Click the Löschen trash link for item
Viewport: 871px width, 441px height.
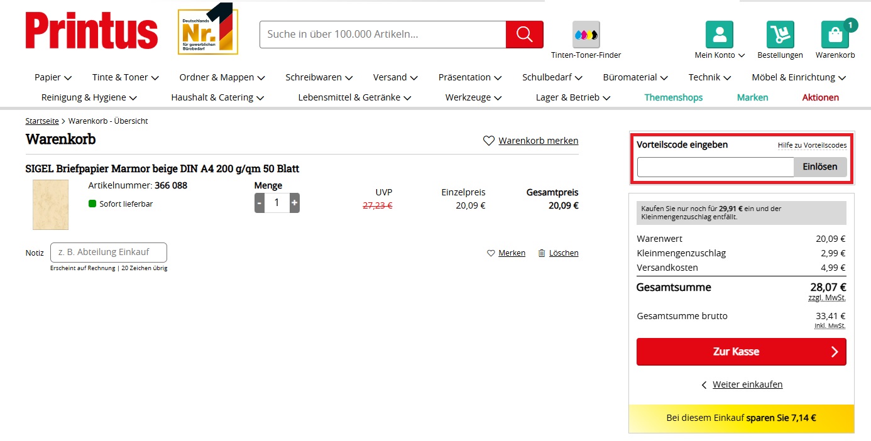[x=558, y=253]
